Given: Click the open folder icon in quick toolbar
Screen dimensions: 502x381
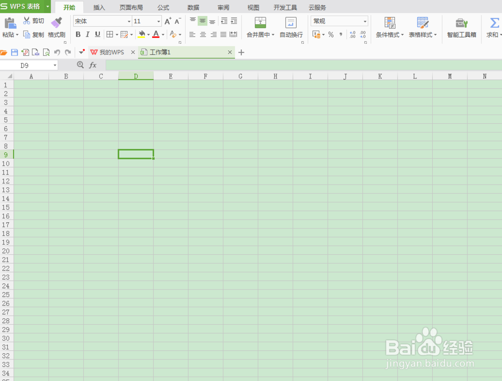Looking at the screenshot, I should click(4, 52).
